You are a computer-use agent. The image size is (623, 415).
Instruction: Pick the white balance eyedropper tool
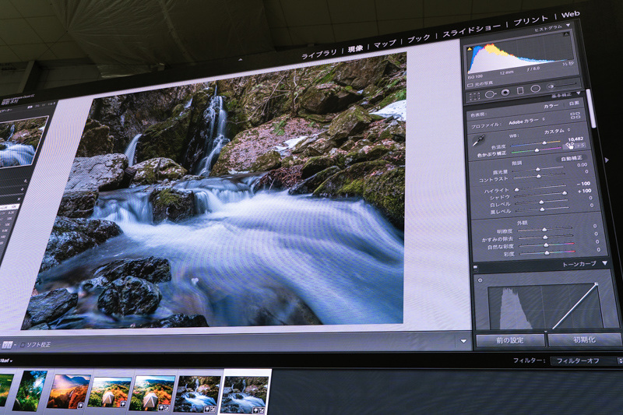coord(480,140)
